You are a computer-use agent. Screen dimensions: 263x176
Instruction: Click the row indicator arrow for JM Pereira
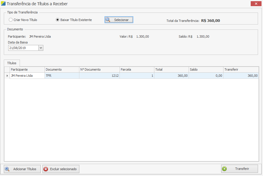click(7, 76)
